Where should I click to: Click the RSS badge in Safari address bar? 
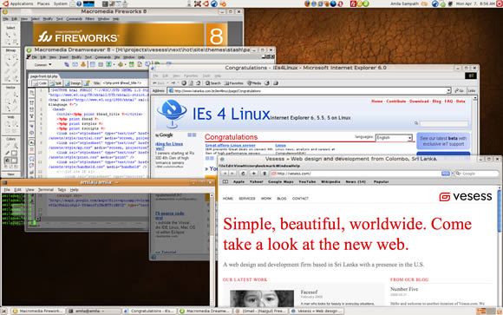pyautogui.click(x=446, y=174)
